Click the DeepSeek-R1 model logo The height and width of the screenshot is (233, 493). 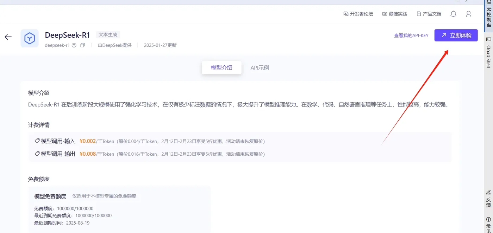point(30,38)
